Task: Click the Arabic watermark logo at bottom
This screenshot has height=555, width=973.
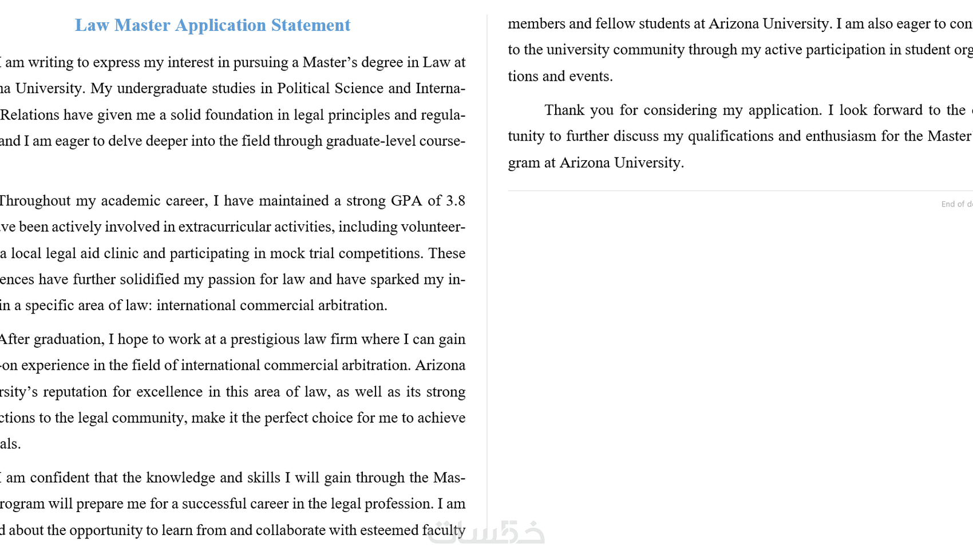Action: [486, 532]
